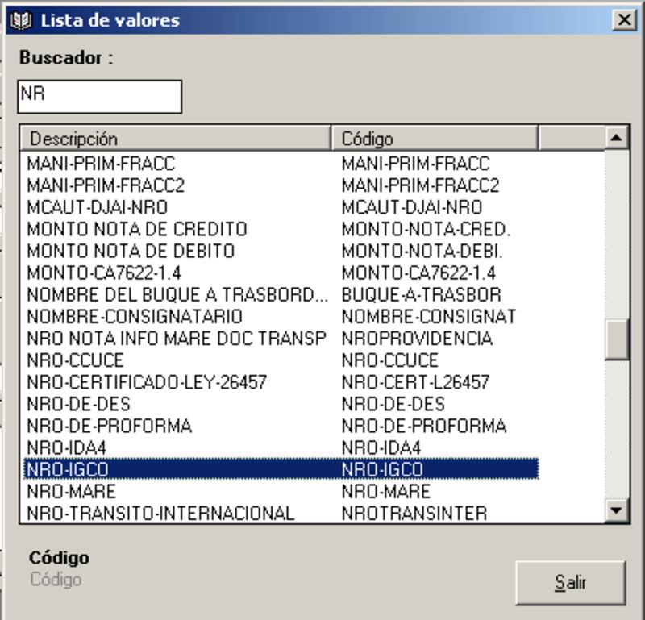Click the MANI-PRIM-FRACC2 row
This screenshot has width=645, height=620.
[106, 185]
